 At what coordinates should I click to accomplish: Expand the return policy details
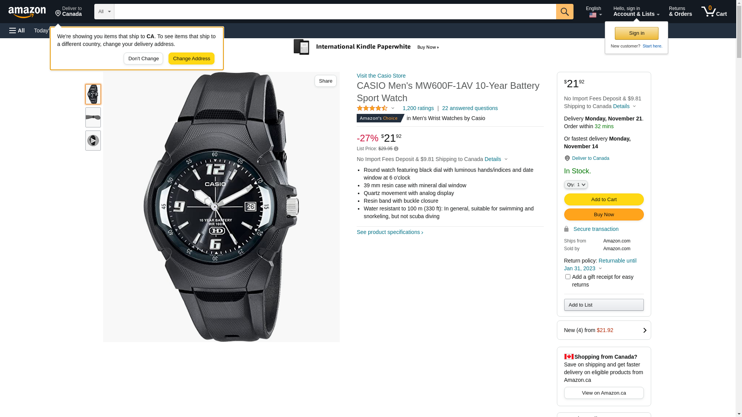tap(600, 268)
